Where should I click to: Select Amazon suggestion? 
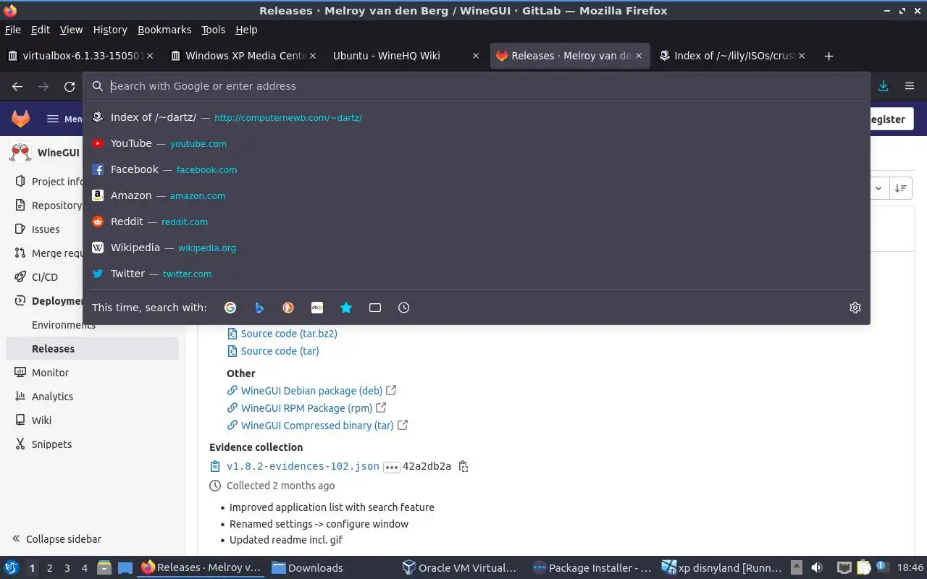477,195
